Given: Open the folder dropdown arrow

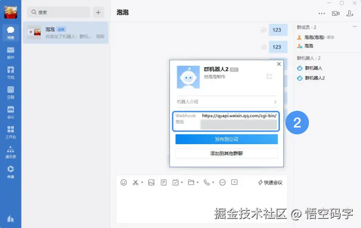Looking at the screenshot, I should 197,182.
